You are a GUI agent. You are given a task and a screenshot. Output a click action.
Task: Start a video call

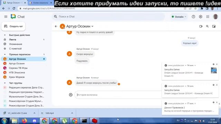click(201, 26)
